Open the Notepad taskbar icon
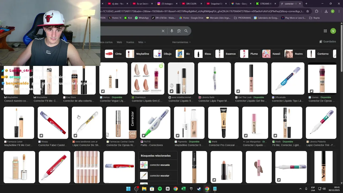The height and width of the screenshot is (193, 343). point(215,189)
